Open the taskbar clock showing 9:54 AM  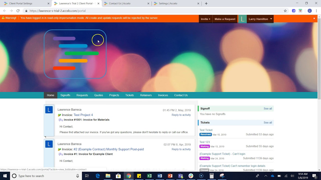(x=303, y=176)
